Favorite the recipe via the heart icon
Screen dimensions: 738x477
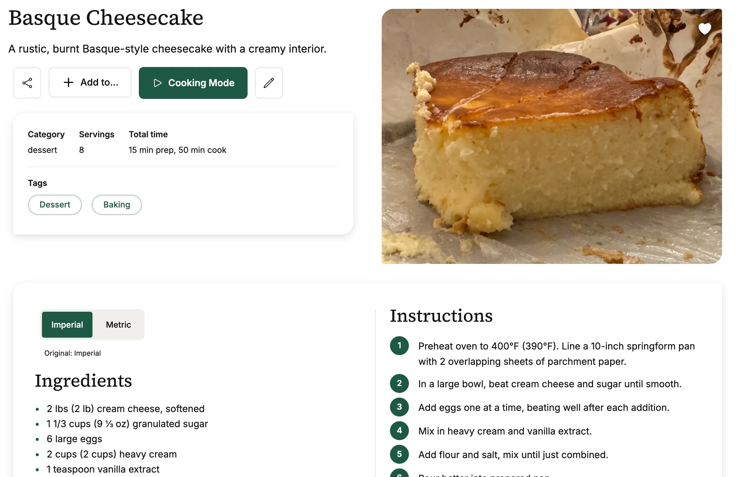[705, 29]
